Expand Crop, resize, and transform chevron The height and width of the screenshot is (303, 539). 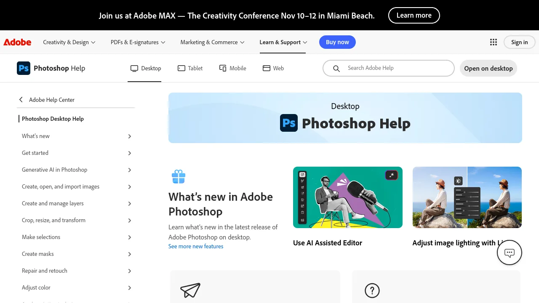click(130, 221)
